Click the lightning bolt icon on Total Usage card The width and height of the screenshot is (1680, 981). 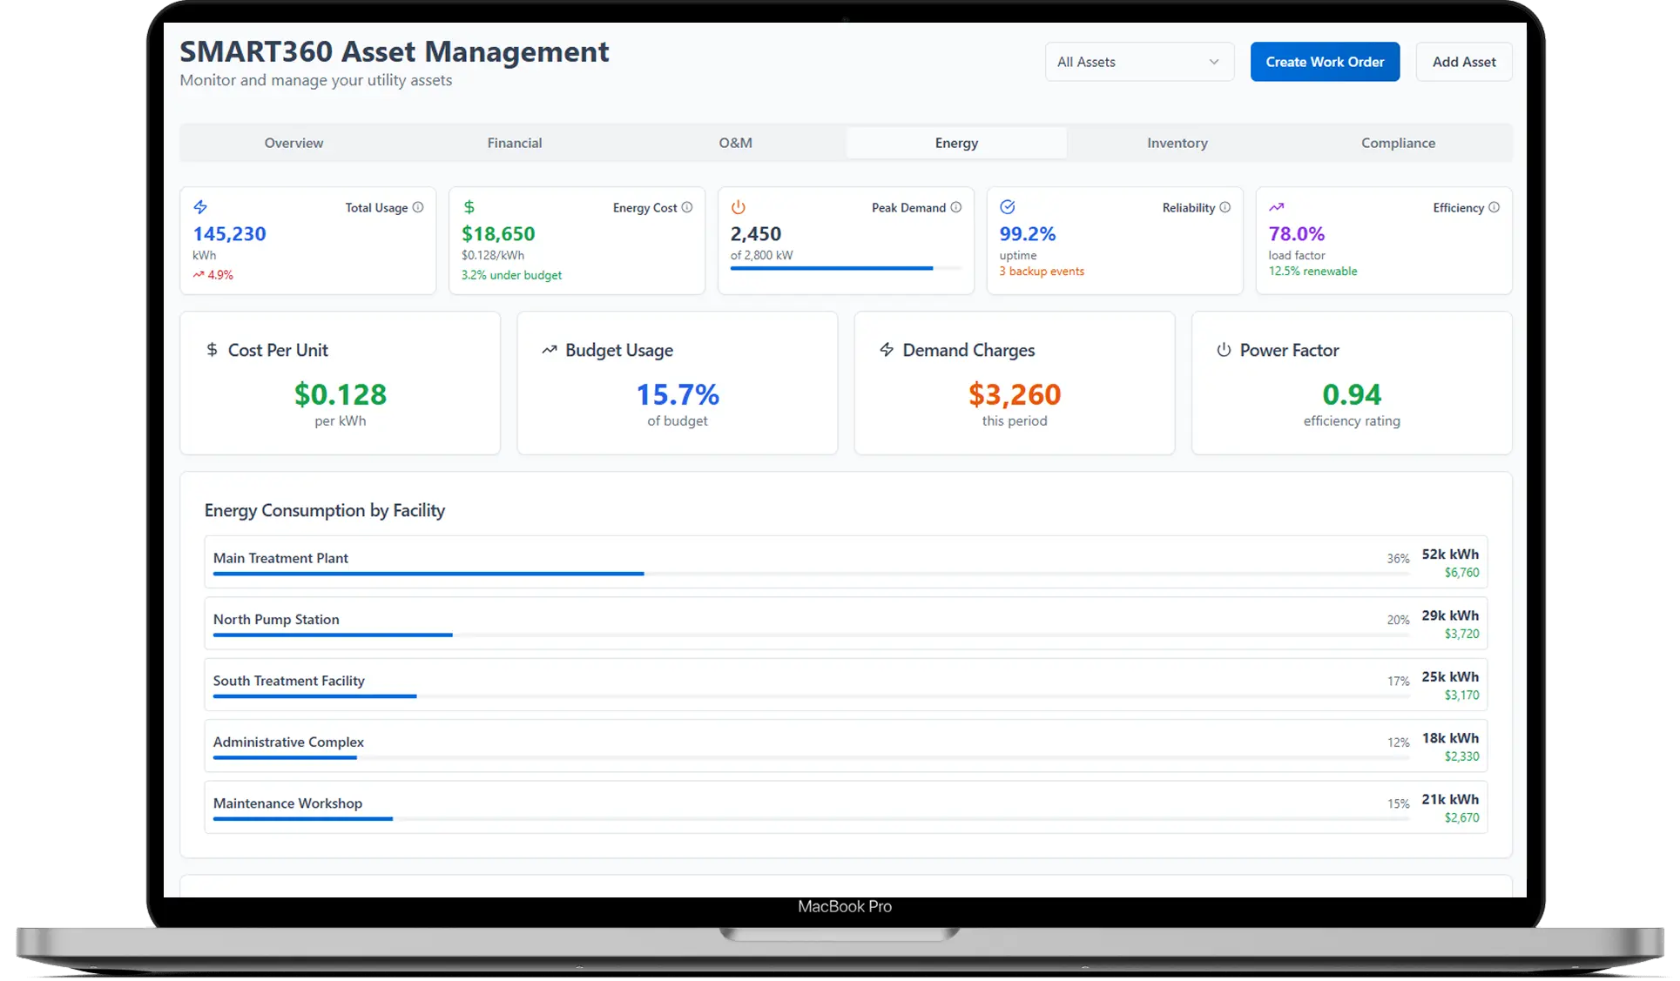[201, 207]
